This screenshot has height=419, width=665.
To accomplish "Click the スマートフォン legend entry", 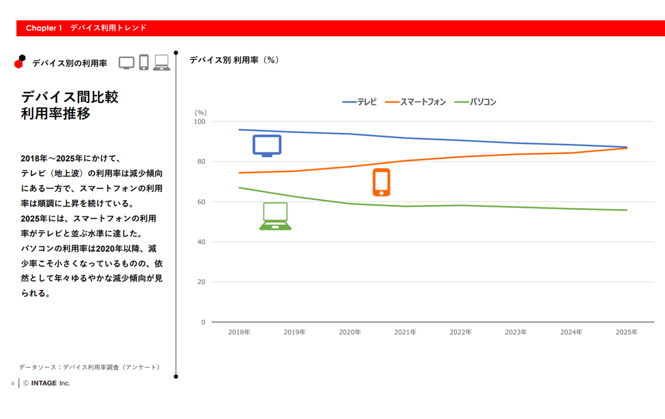I will 416,102.
